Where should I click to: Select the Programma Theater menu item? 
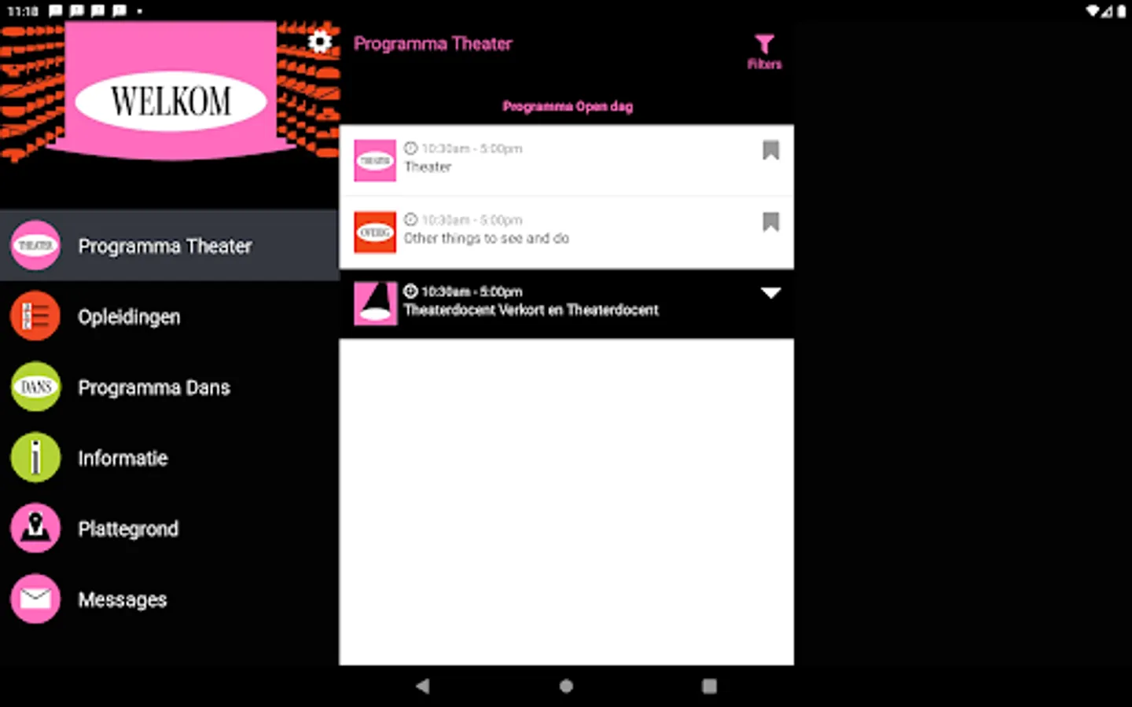pos(165,246)
